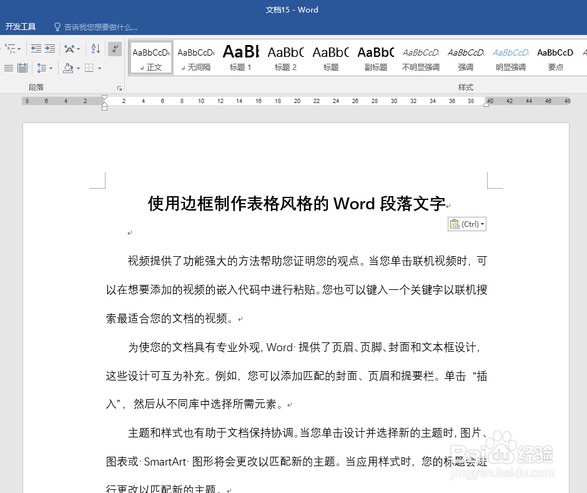Apply the 强调 style
Image resolution: width=587 pixels, height=493 pixels.
coord(465,57)
